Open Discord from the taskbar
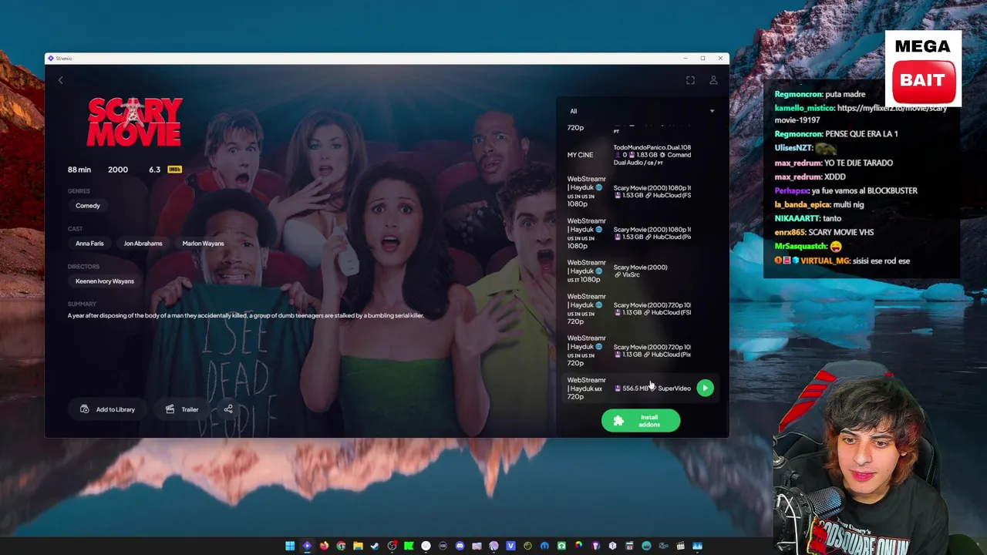The width and height of the screenshot is (987, 555). [x=460, y=546]
